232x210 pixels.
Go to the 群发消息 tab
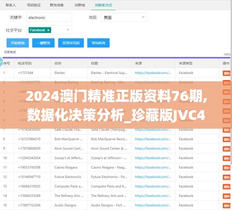click(57, 5)
